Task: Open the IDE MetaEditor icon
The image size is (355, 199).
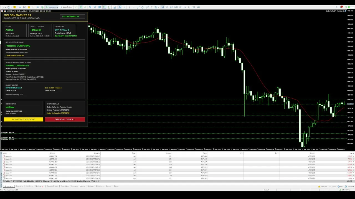Action: click(x=24, y=7)
